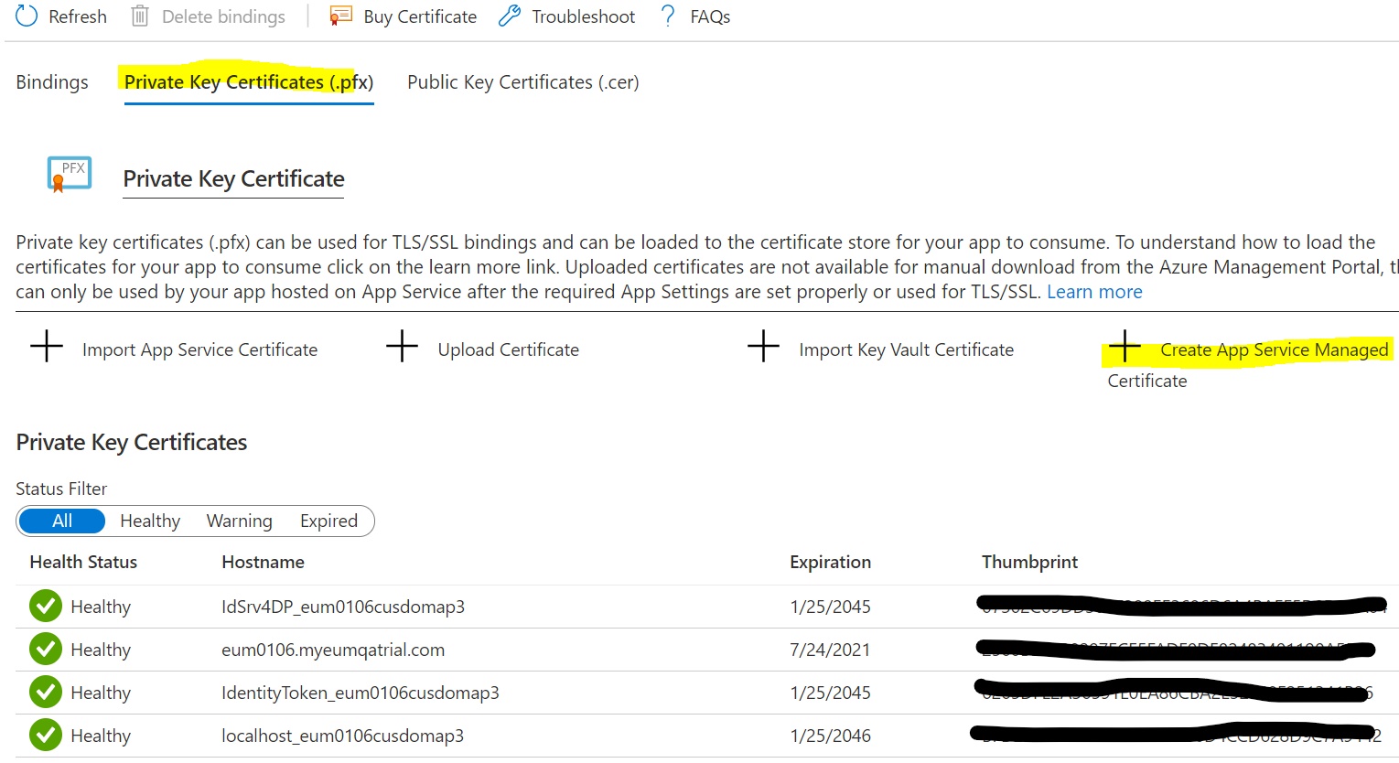Choose Import Key Vault Certificate
This screenshot has height=763, width=1399.
906,349
